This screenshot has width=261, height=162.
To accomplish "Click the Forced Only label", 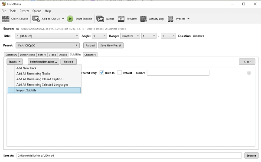I will [x=89, y=73].
